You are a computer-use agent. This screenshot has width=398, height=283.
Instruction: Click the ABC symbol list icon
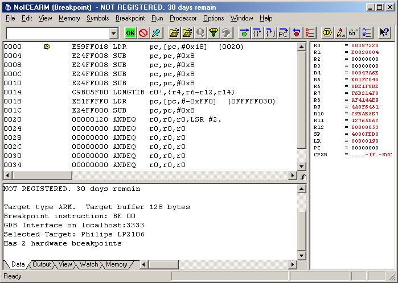[366, 33]
